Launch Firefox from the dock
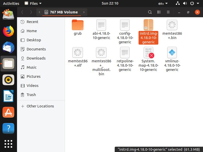This screenshot has width=203, height=152. pos(8,31)
